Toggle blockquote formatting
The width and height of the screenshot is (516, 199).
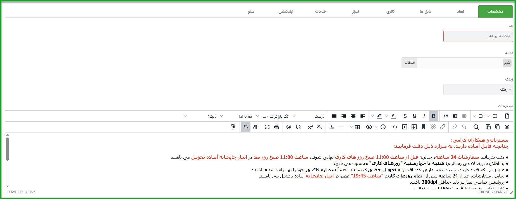[x=446, y=116]
